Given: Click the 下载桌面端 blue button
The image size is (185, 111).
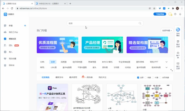Looking at the screenshot, I should point(160,14).
